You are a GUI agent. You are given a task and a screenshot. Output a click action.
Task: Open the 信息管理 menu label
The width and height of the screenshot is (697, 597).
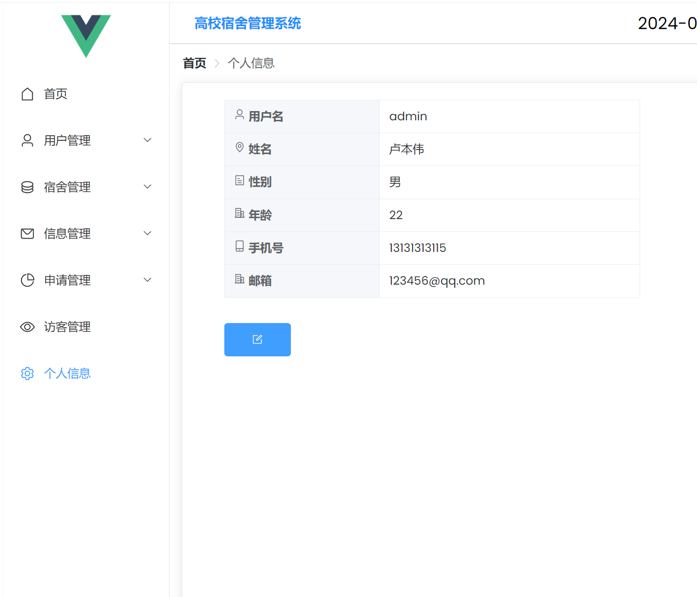point(67,234)
